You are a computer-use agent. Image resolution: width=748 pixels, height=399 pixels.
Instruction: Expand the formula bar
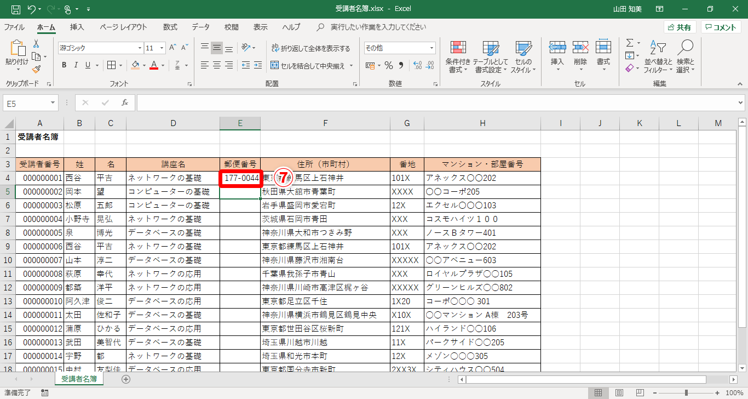click(741, 102)
